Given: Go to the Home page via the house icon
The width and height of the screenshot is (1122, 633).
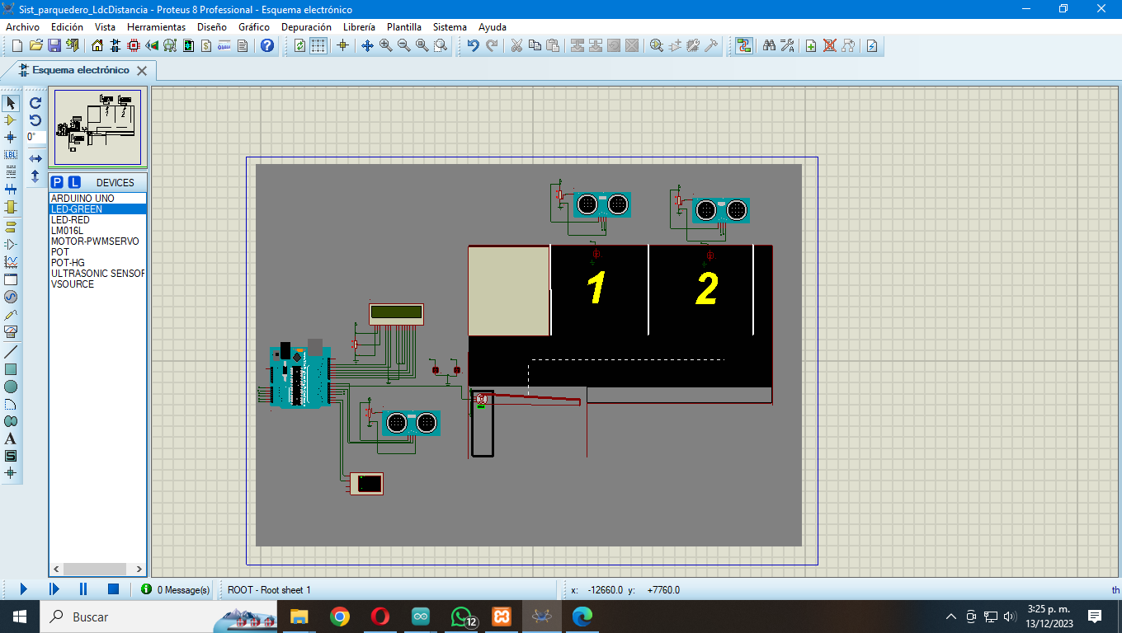Looking at the screenshot, I should [97, 45].
